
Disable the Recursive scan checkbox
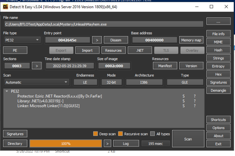(x=121, y=134)
